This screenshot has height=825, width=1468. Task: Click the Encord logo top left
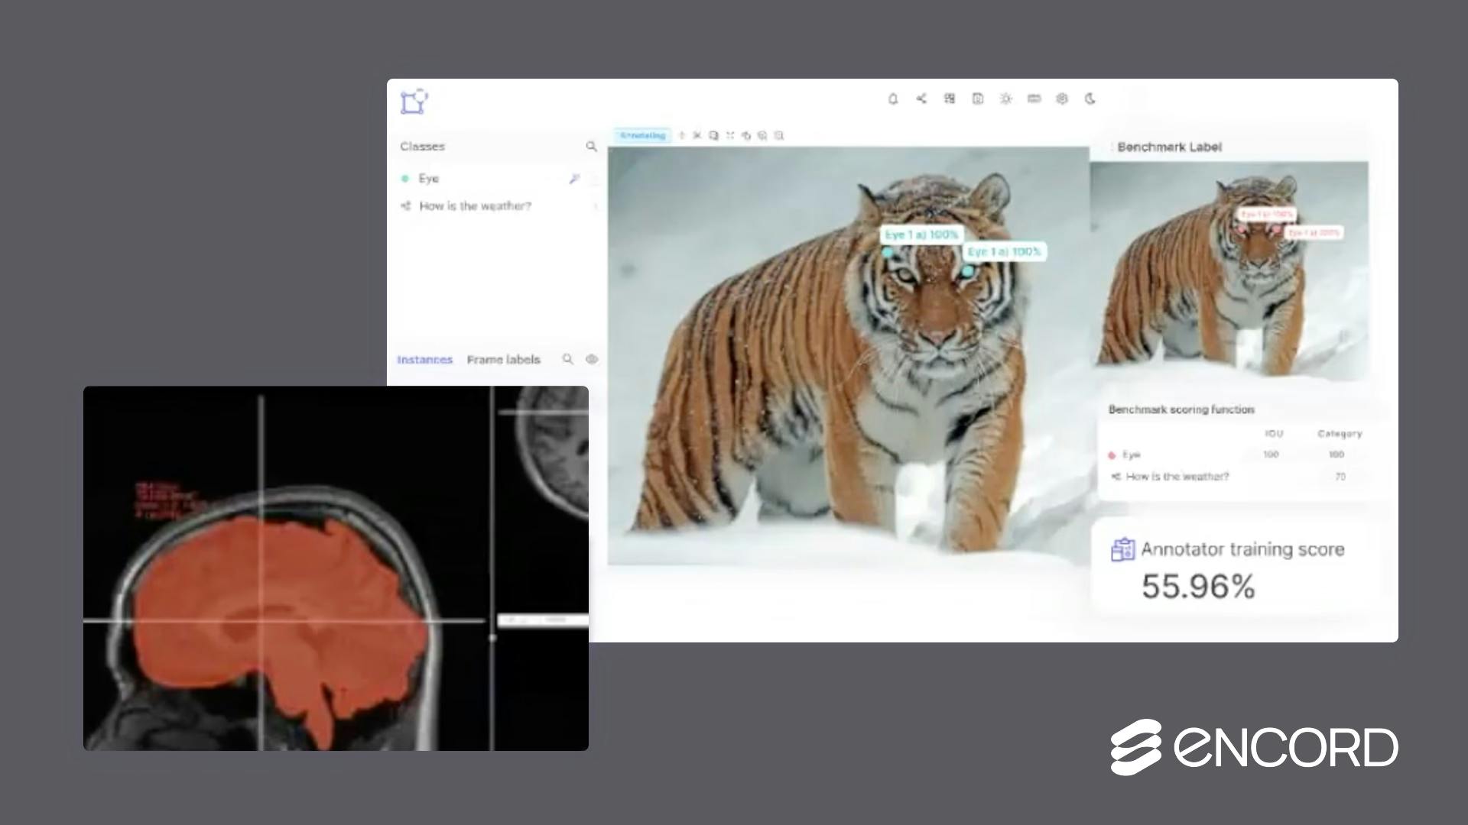[414, 101]
